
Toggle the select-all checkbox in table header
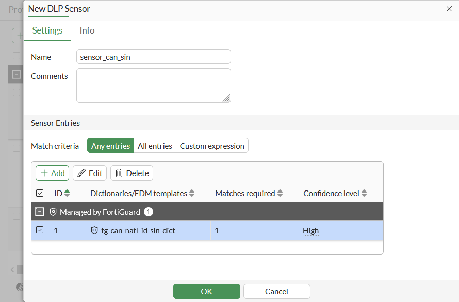(x=40, y=193)
